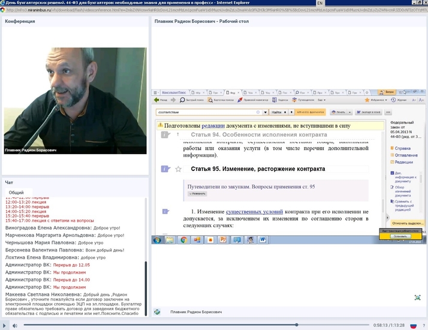Image resolution: width=428 pixels, height=330 pixels.
Task: Open Карточка поиска search card
Action: pyautogui.click(x=221, y=100)
